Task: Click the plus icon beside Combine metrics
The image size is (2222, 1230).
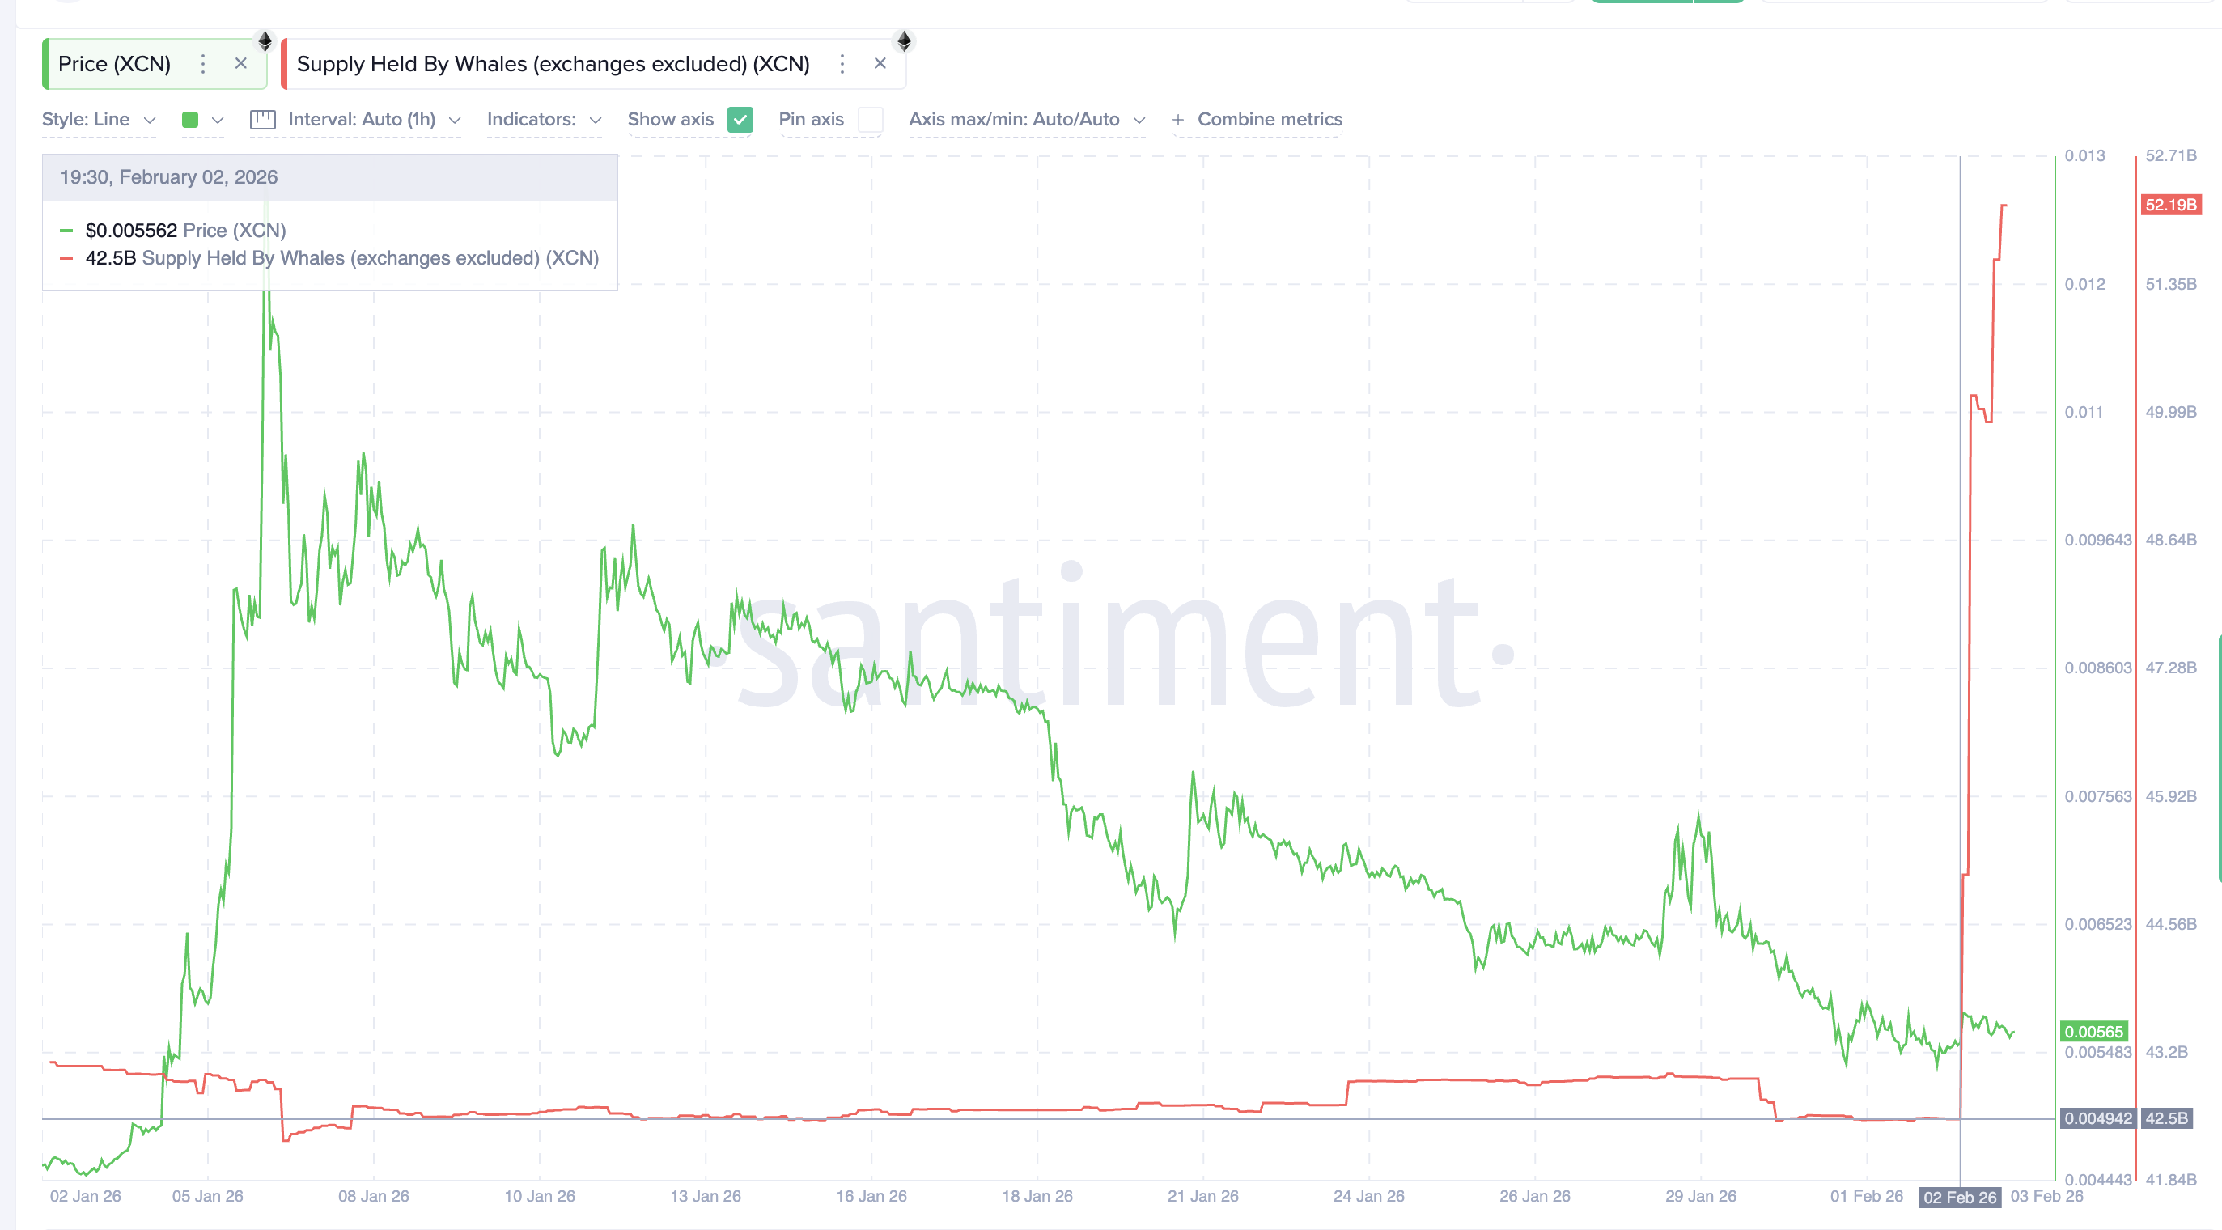Action: (x=1178, y=120)
